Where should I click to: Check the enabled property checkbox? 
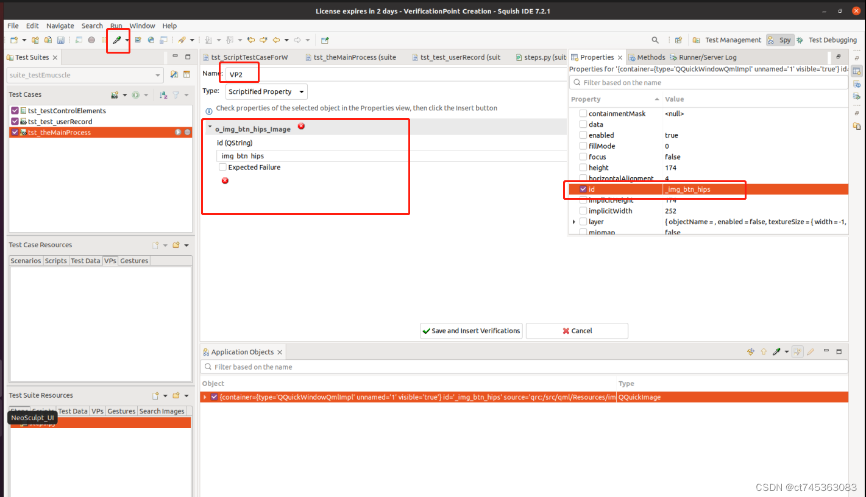583,135
